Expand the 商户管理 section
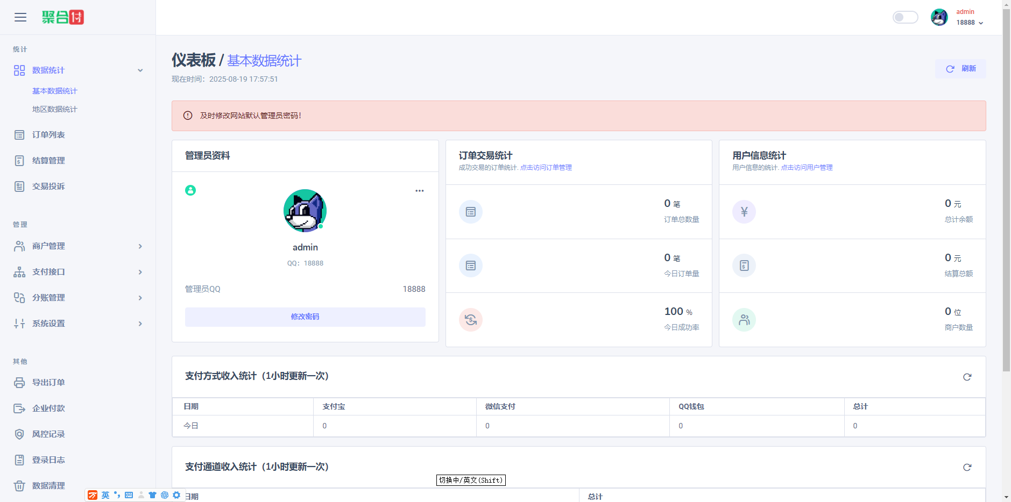This screenshot has width=1011, height=502. pyautogui.click(x=47, y=246)
